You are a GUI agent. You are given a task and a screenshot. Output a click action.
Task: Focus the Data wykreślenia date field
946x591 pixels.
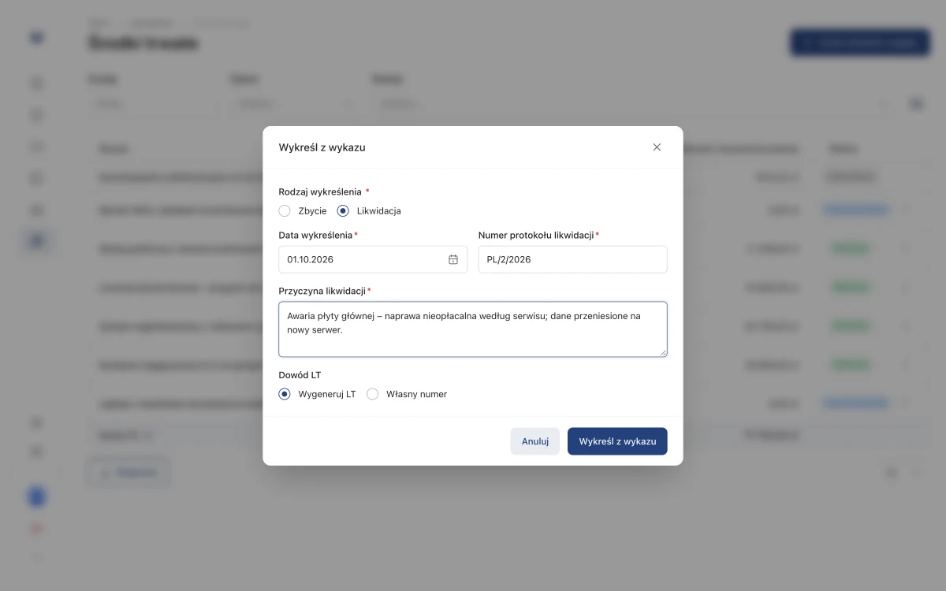(373, 259)
